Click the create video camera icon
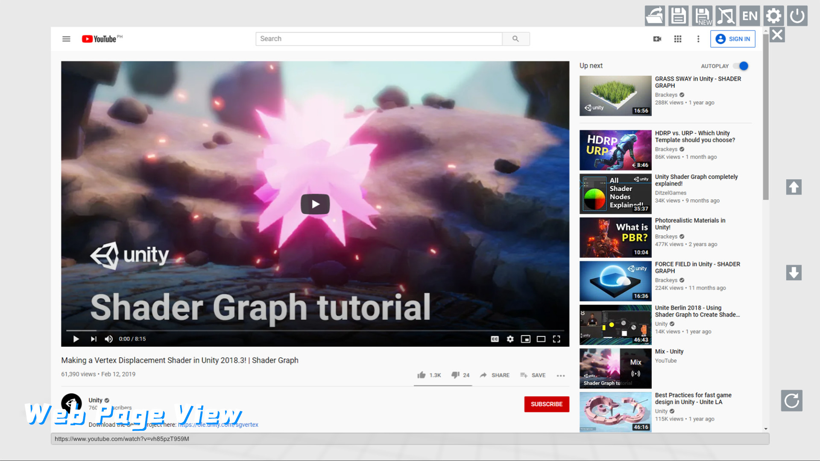 (x=657, y=39)
